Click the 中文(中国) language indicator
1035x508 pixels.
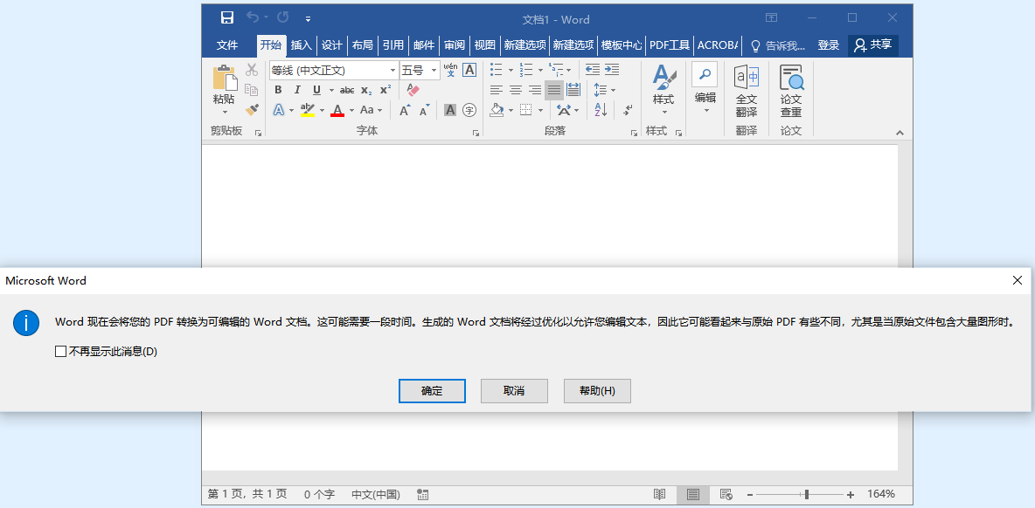376,494
